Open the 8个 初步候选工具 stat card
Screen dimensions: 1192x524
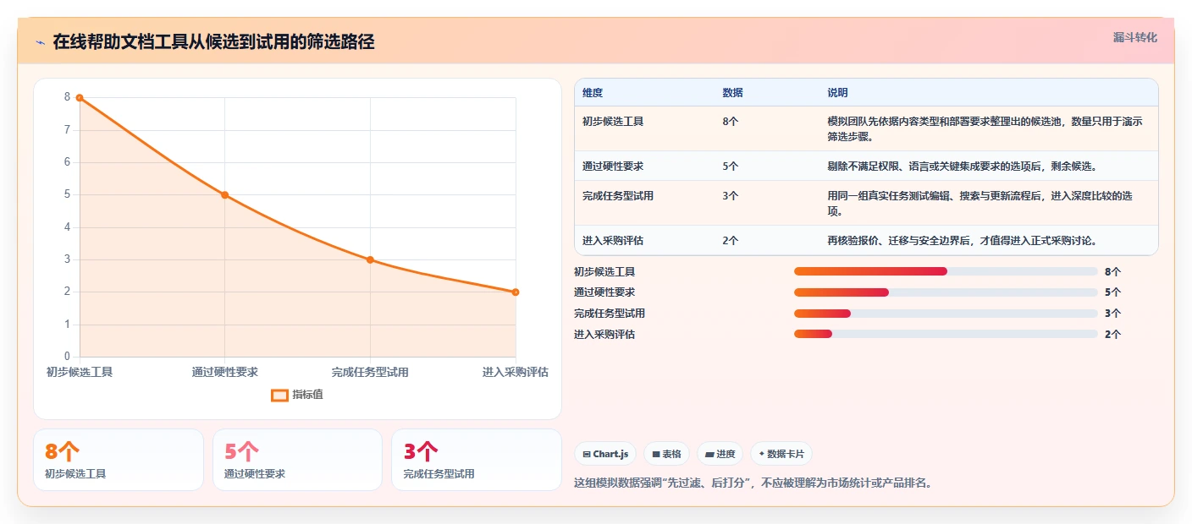[119, 460]
